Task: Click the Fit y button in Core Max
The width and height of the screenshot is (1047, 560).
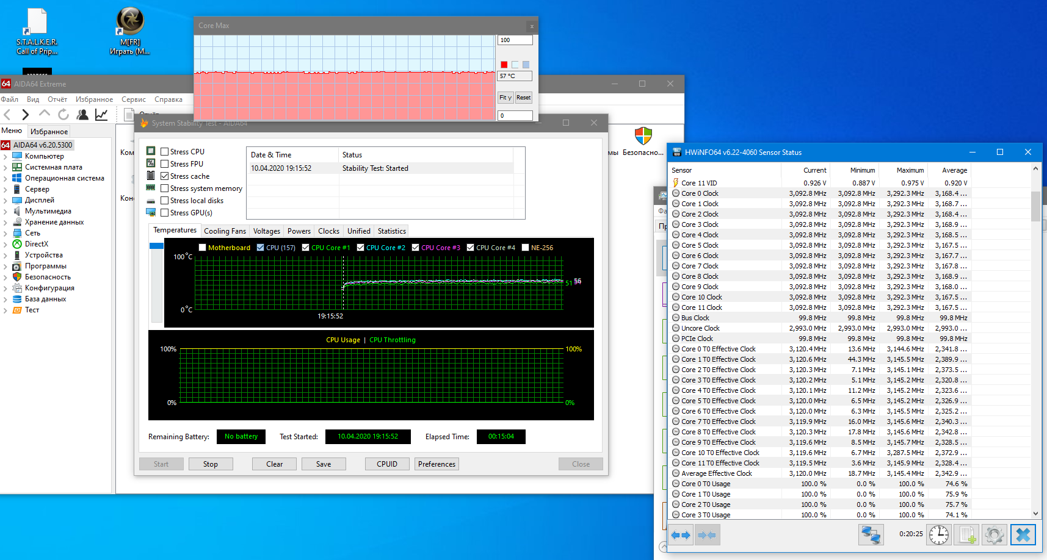Action: click(505, 98)
